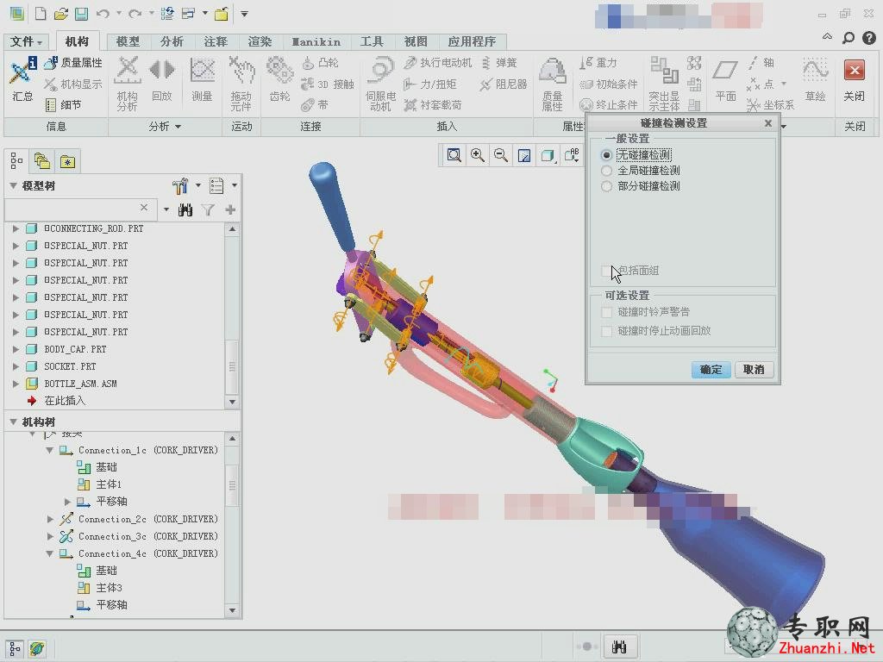Expand SOCKET.PRT tree node
Screen dimensions: 883x662
16,366
